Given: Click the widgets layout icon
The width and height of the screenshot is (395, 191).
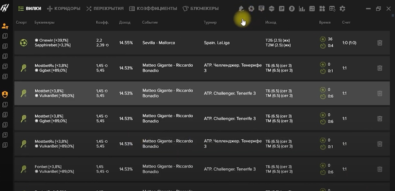Looking at the screenshot, I should [x=322, y=9].
